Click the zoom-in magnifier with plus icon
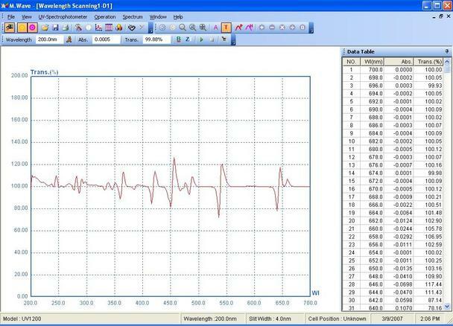453x326 pixels. pyautogui.click(x=192, y=28)
